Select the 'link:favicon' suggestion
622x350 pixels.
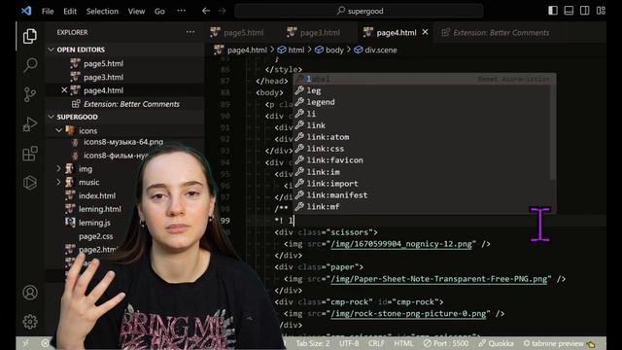[422, 160]
